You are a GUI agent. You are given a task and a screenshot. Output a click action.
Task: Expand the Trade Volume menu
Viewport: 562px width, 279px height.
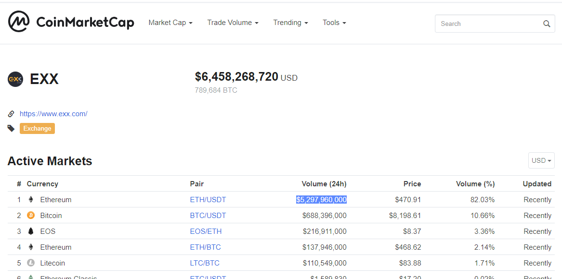[233, 23]
